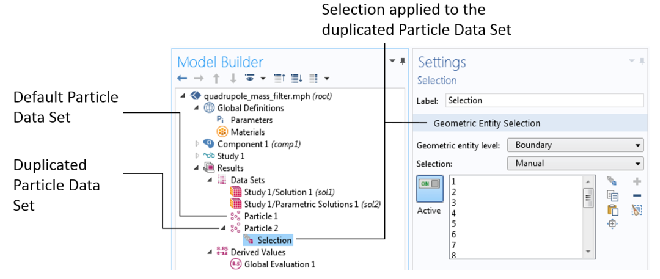Open the Selection Manual dropdown
Screen dimensions: 660x279
tap(576, 163)
